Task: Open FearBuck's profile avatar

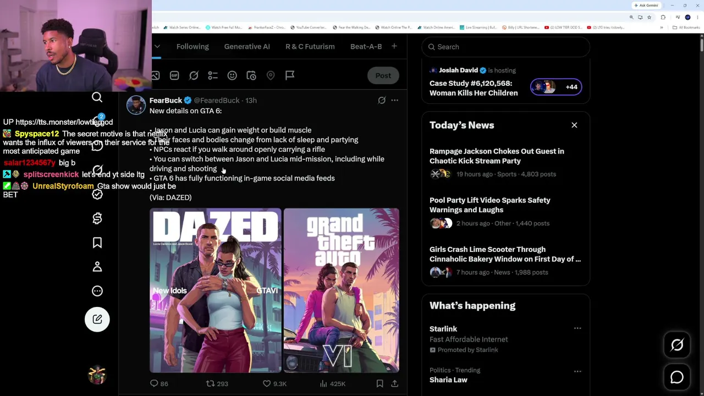Action: 136,105
